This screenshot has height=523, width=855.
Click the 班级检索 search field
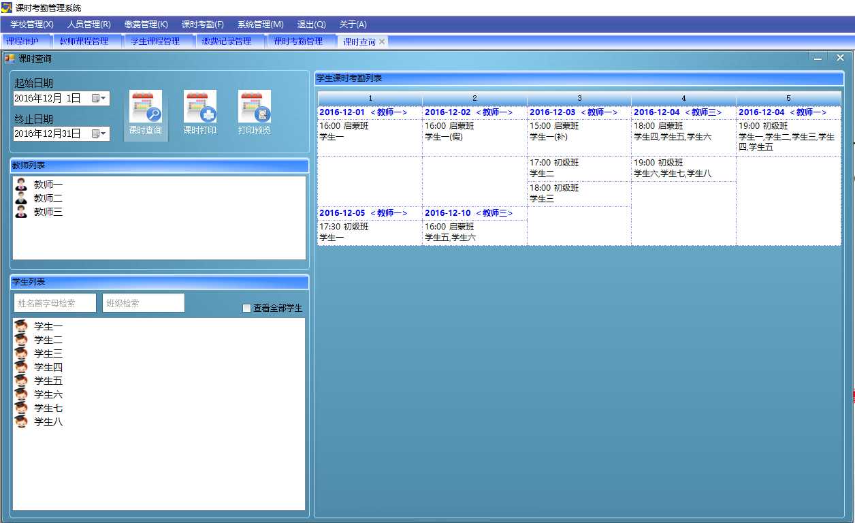pyautogui.click(x=144, y=303)
